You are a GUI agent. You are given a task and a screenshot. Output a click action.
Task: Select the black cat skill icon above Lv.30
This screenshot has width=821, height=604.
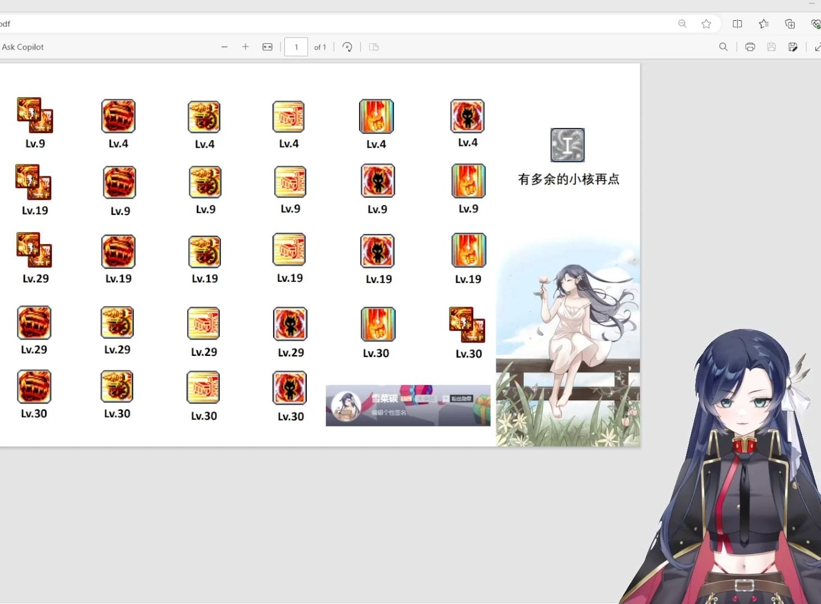[x=290, y=388]
